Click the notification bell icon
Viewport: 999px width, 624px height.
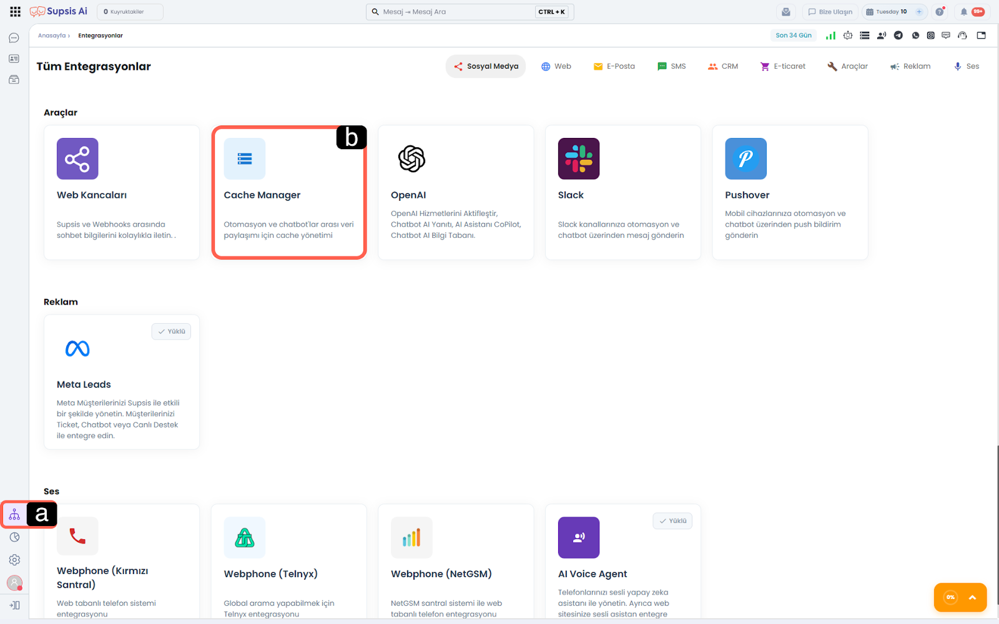click(964, 12)
